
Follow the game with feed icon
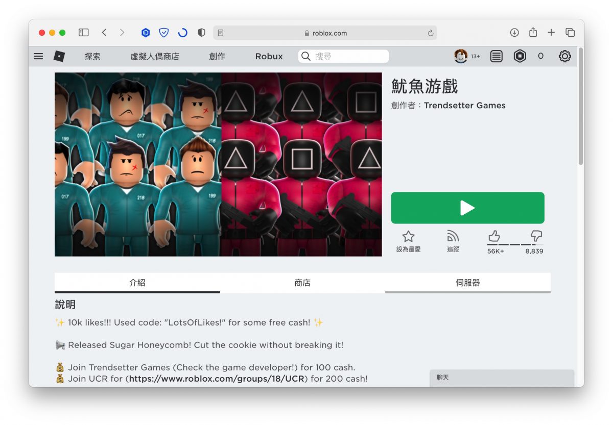tap(453, 236)
